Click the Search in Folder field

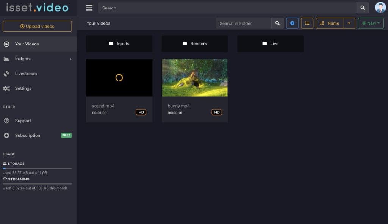point(244,23)
